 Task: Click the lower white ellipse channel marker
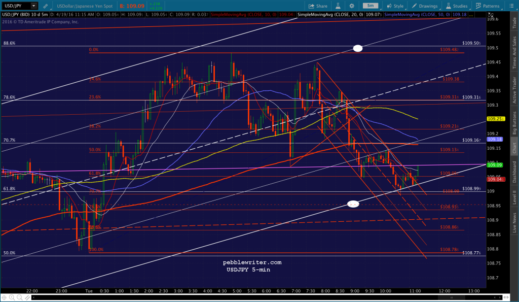tap(353, 204)
